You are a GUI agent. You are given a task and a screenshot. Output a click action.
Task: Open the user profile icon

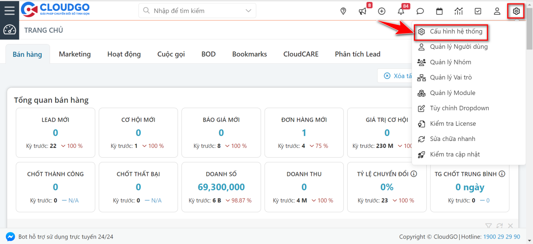[x=497, y=11]
